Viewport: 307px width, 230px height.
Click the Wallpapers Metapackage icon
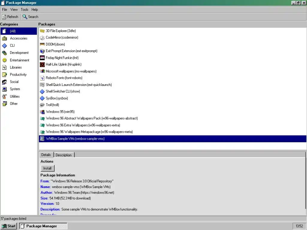pos(42,132)
